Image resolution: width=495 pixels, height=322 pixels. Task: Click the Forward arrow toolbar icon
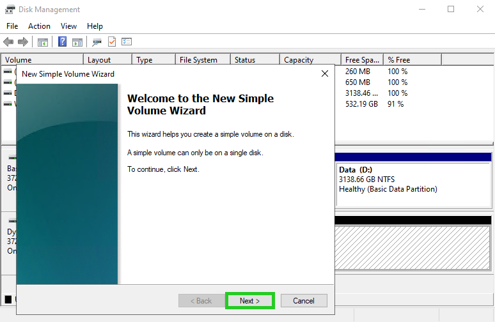coord(23,42)
